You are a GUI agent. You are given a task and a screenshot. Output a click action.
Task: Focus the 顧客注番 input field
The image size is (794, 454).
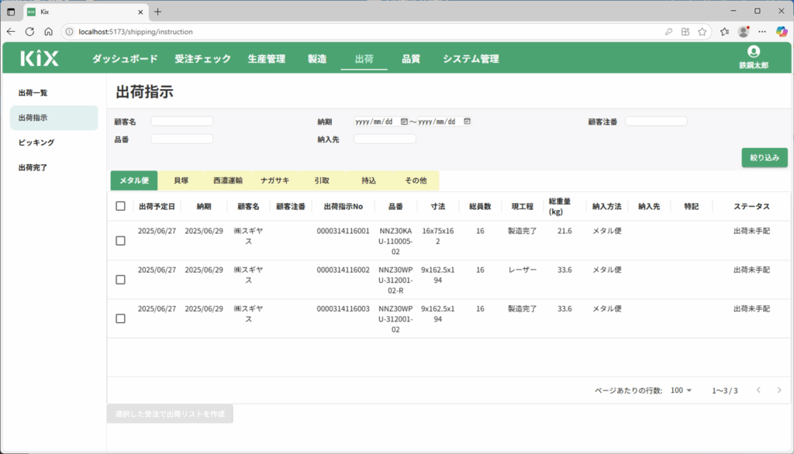pyautogui.click(x=656, y=122)
